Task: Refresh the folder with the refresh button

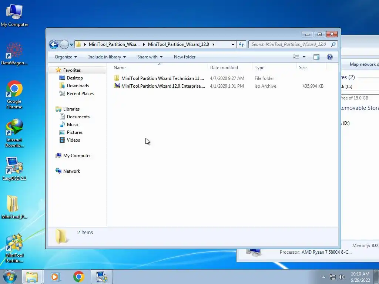Action: [241, 44]
